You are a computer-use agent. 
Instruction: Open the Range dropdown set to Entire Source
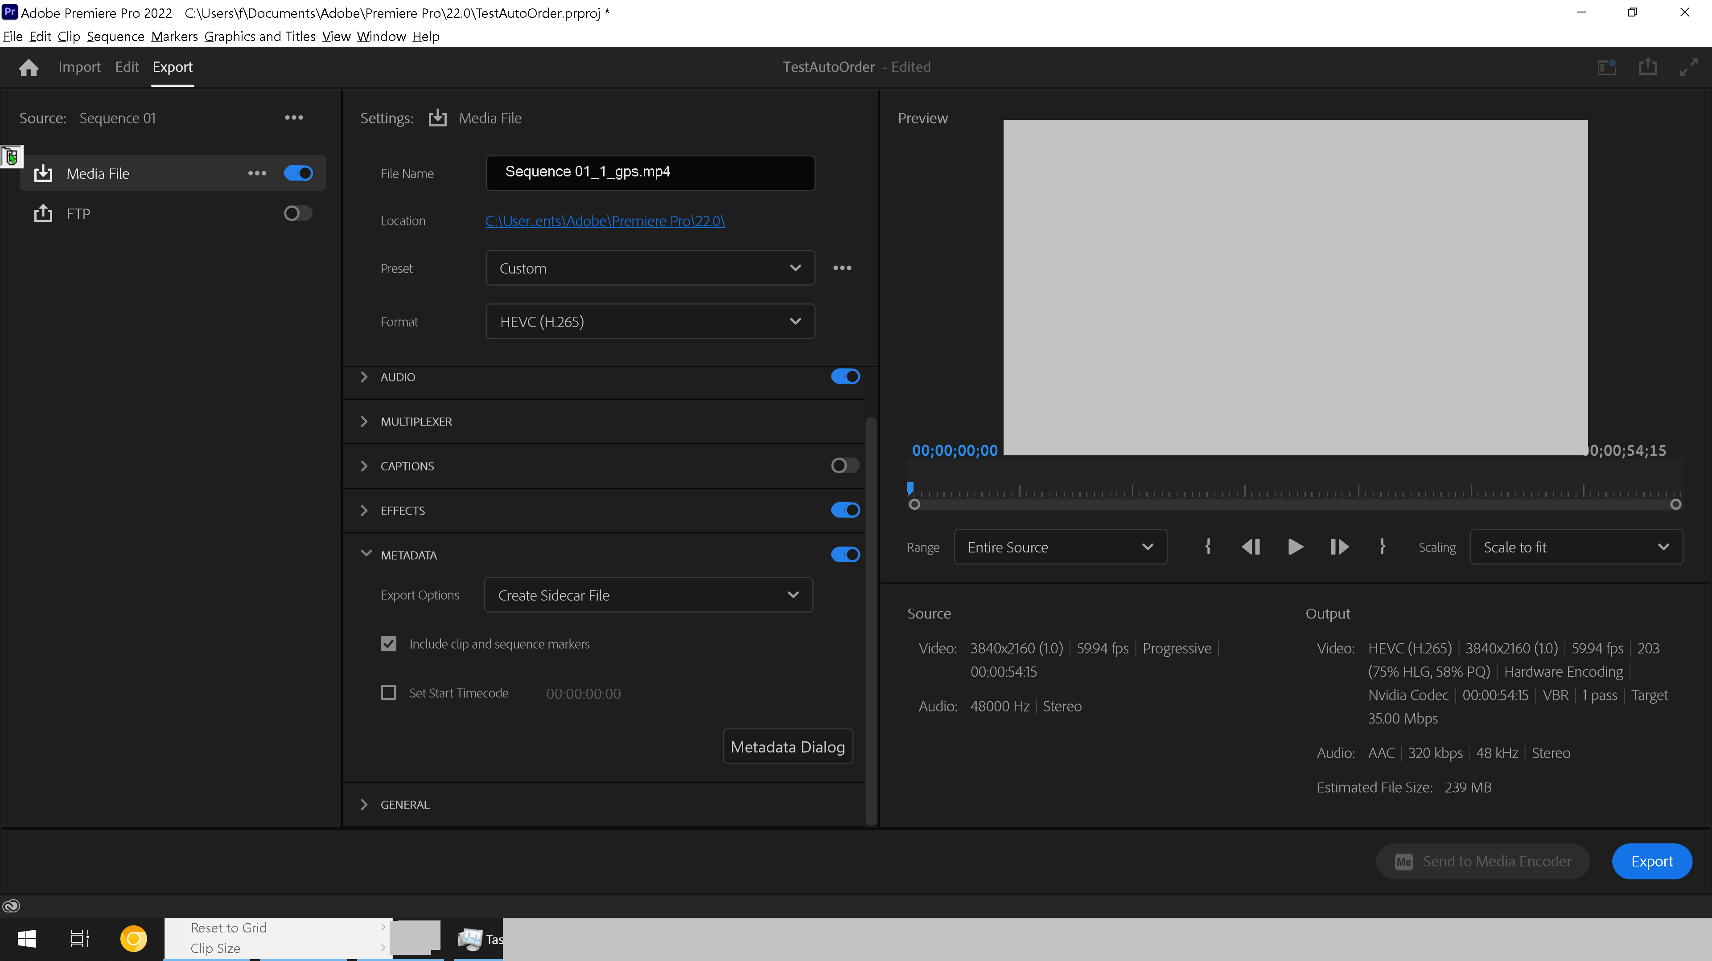[x=1060, y=547]
